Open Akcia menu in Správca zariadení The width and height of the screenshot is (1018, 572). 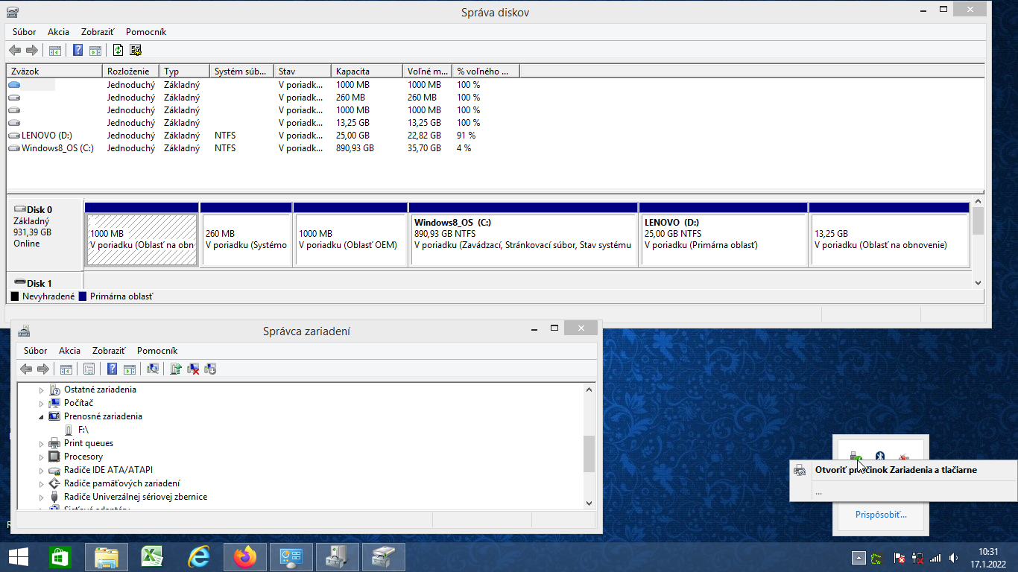point(69,351)
